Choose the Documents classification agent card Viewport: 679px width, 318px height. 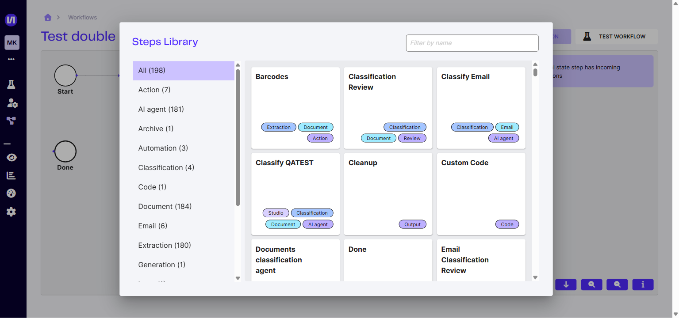(295, 260)
